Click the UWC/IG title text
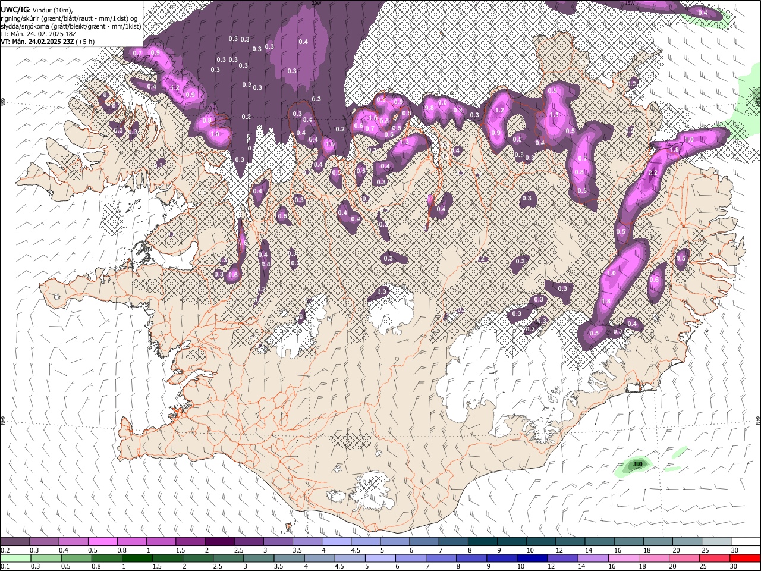The width and height of the screenshot is (761, 571). [x=14, y=10]
